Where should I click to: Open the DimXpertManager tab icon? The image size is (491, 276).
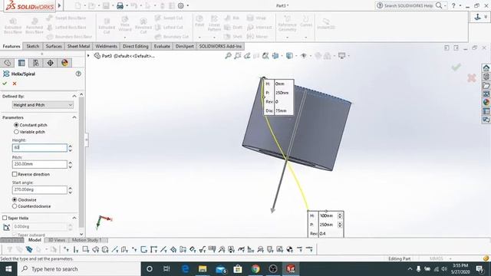click(x=50, y=63)
